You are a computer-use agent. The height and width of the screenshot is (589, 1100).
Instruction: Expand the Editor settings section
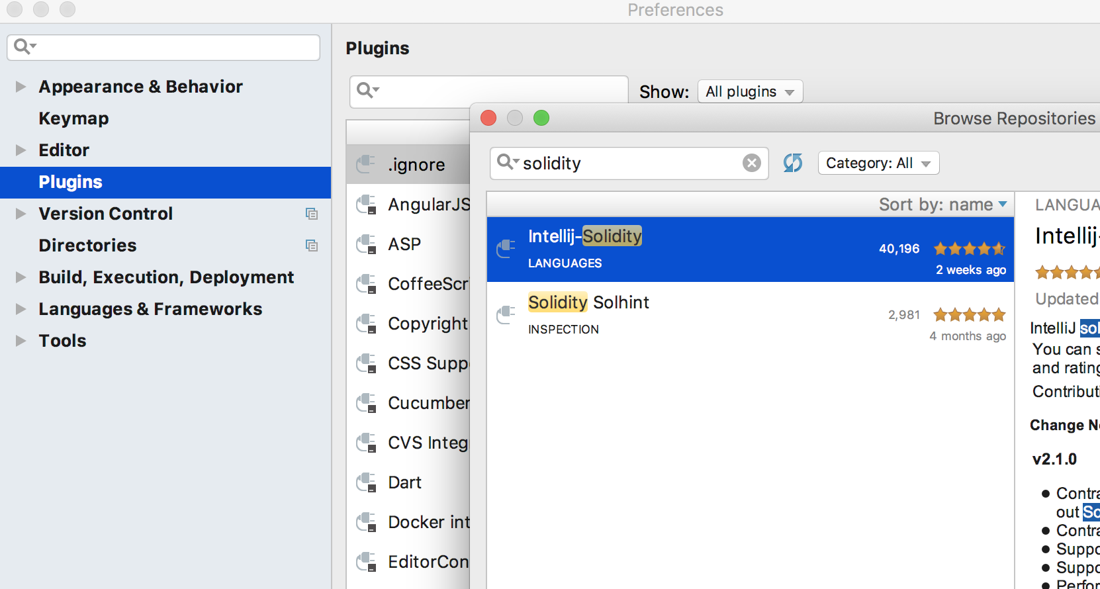pos(21,150)
